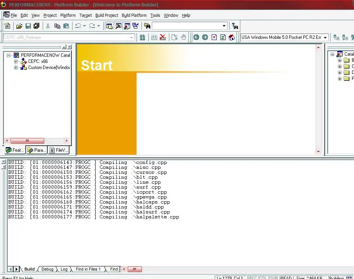
Task: Open the Build Project menu
Action: click(107, 15)
